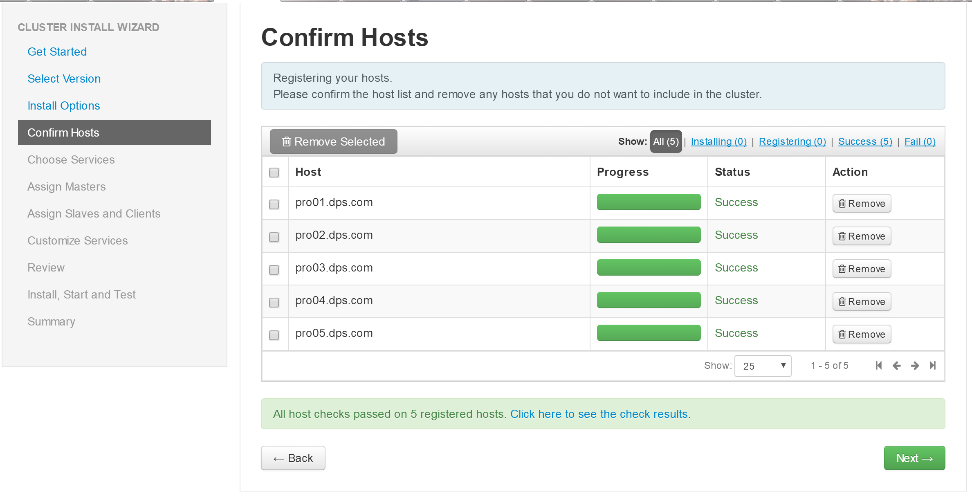Click the pro01.dps.com progress bar
The image size is (972, 496).
click(x=649, y=202)
